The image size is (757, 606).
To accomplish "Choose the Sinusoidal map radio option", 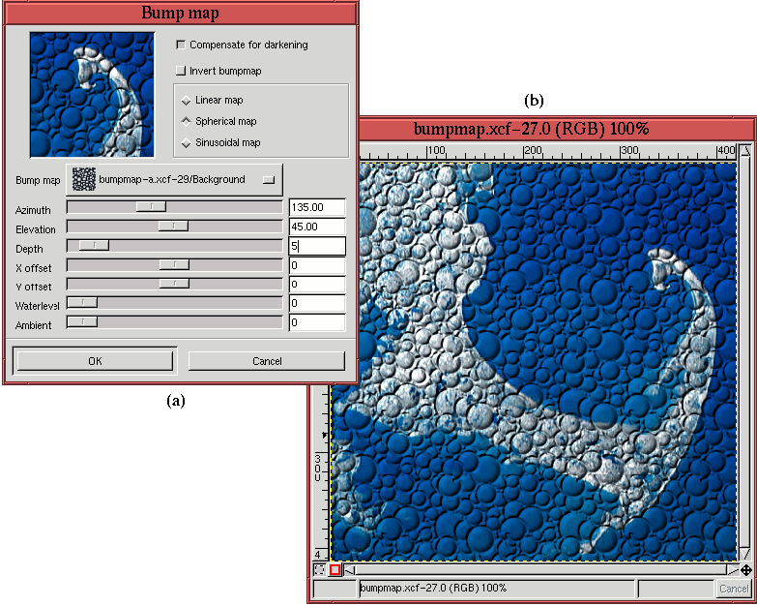I will [x=186, y=143].
